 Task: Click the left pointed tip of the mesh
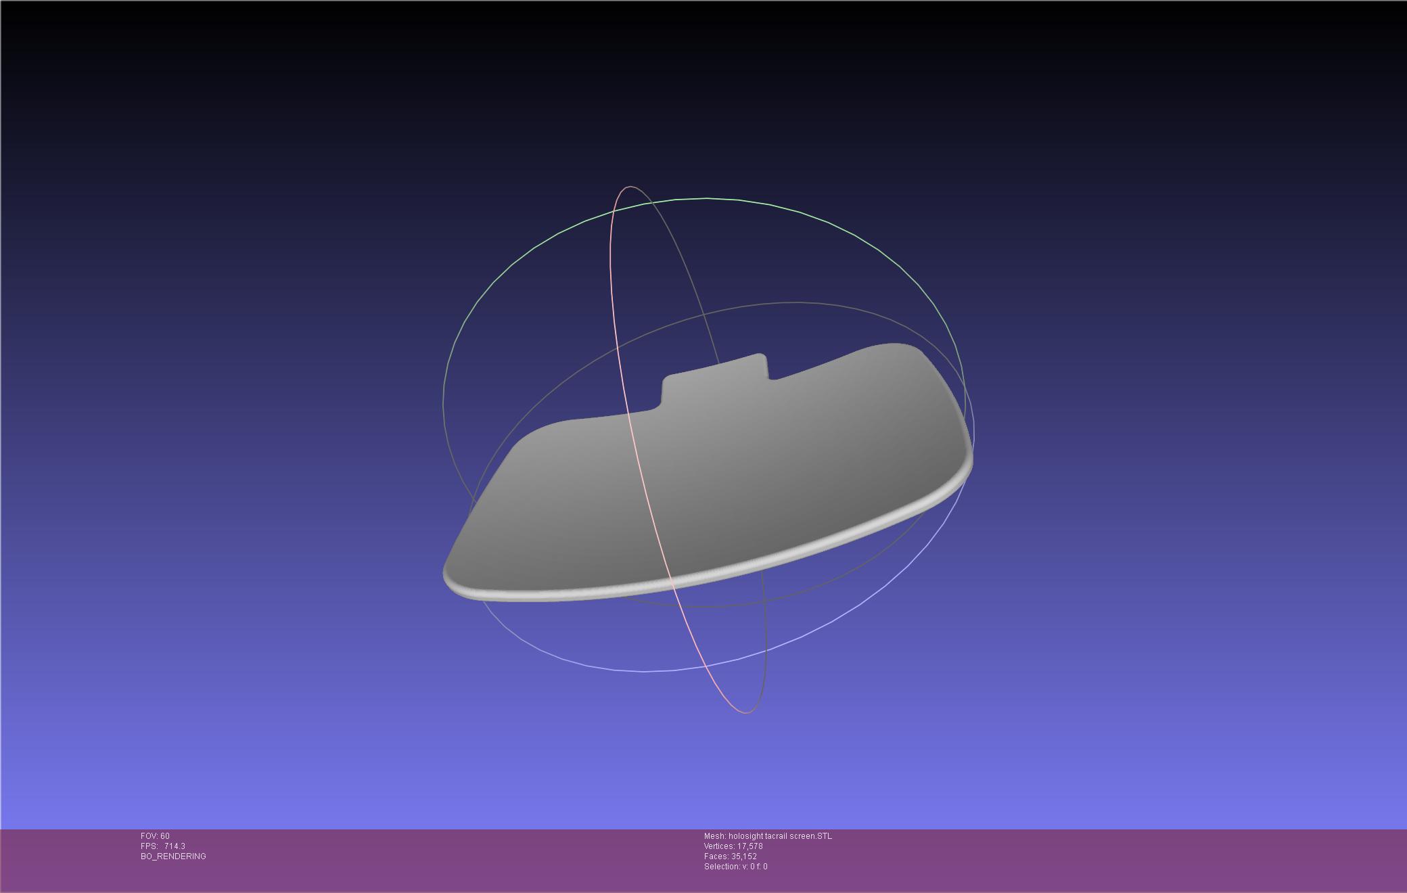(x=449, y=574)
